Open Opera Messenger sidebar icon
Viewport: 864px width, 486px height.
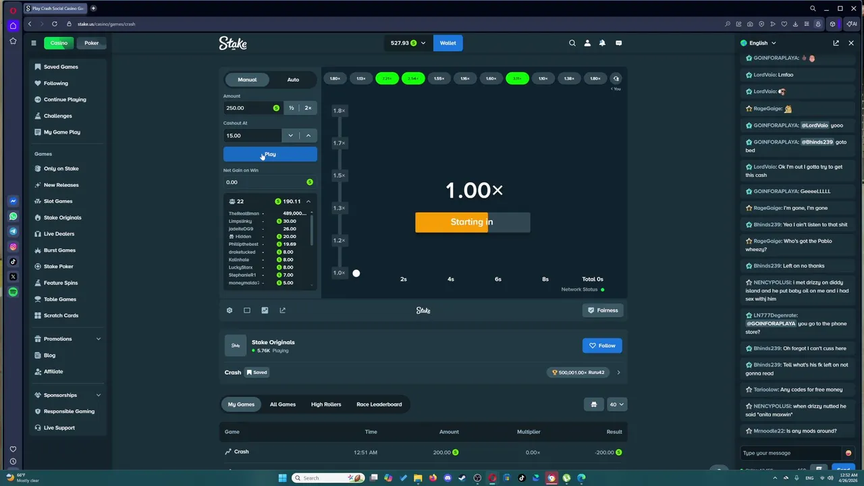[13, 201]
